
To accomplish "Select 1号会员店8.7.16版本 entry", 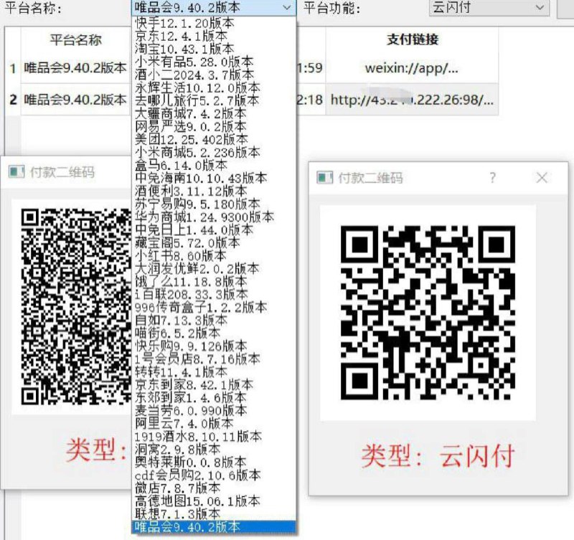I will 213,359.
